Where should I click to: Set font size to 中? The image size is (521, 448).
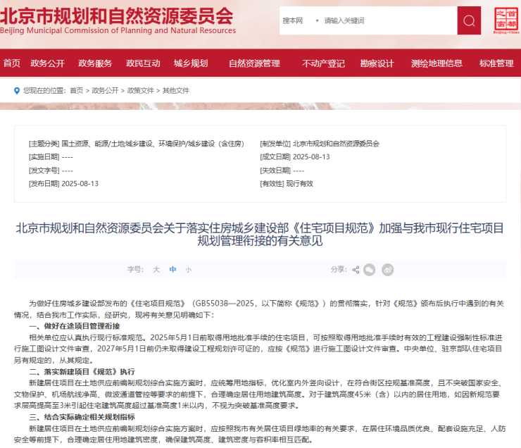[x=172, y=270]
